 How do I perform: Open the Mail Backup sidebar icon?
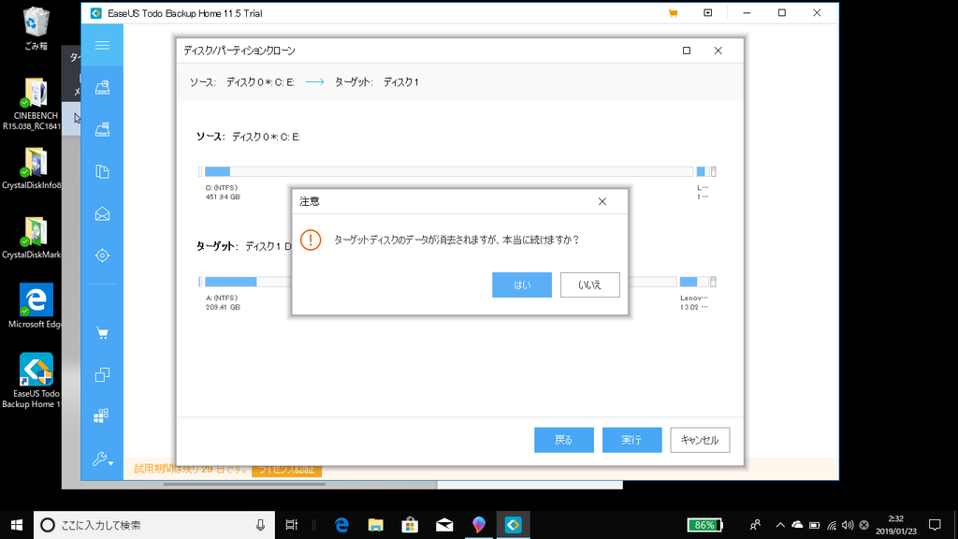[x=102, y=213]
